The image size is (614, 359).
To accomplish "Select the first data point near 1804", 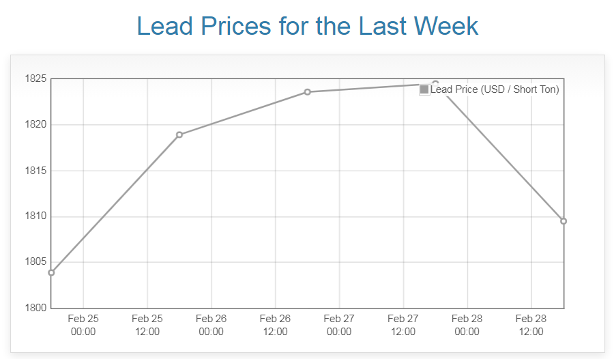I will coord(51,272).
